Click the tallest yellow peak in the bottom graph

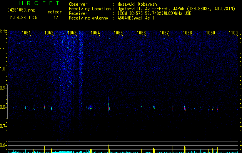[x=109, y=148]
